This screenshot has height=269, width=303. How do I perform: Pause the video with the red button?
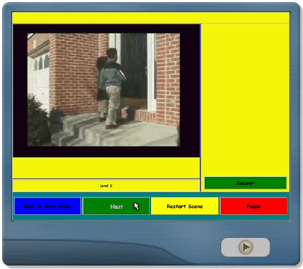tap(254, 206)
